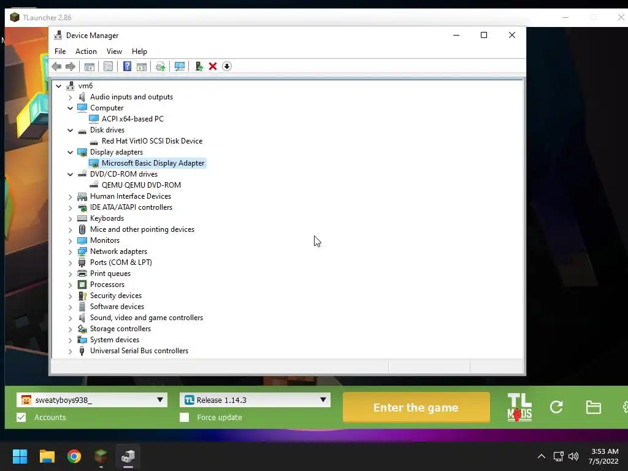
Task: Click the Refresh icon in TLauncher
Action: point(556,407)
